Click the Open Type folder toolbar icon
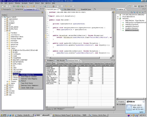Screen dimensions: 147x117 click(28, 6)
